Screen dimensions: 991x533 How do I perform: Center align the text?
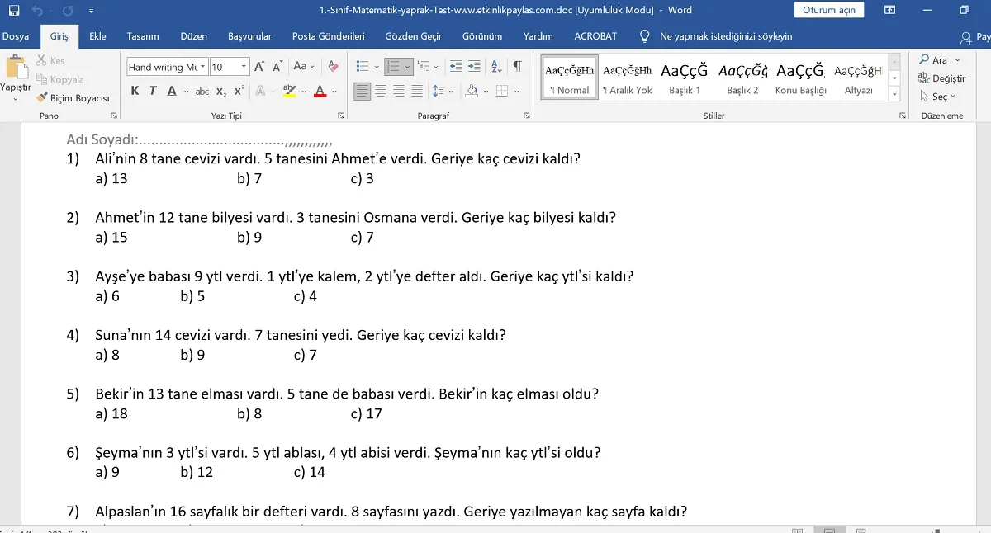coord(381,92)
